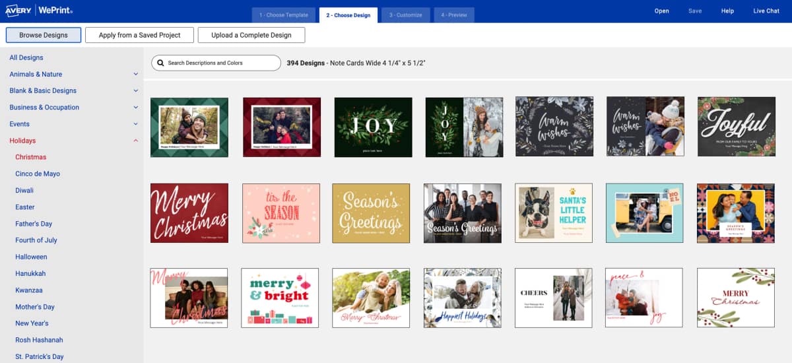Click Save in the top menu
792x363 pixels.
[x=695, y=11]
